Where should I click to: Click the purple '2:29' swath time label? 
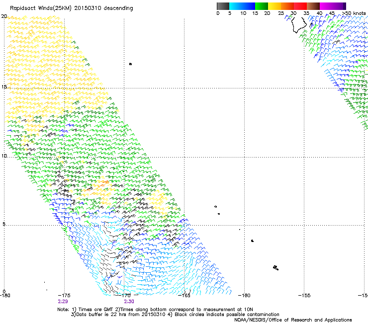(63, 302)
